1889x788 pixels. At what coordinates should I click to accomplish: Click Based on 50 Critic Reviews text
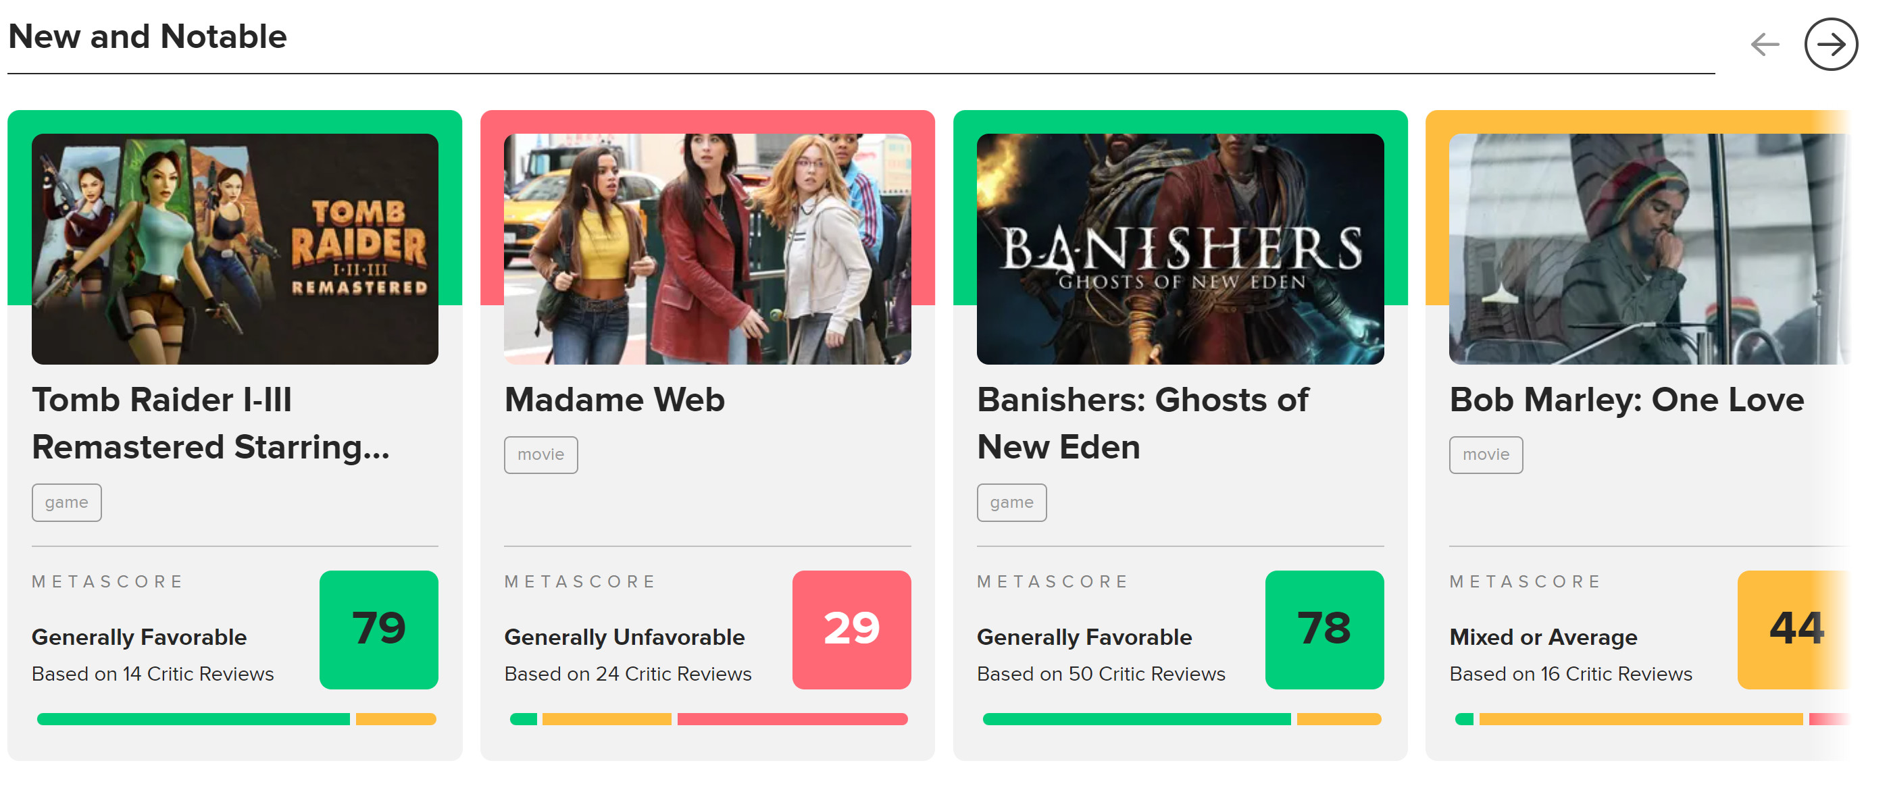click(1101, 674)
